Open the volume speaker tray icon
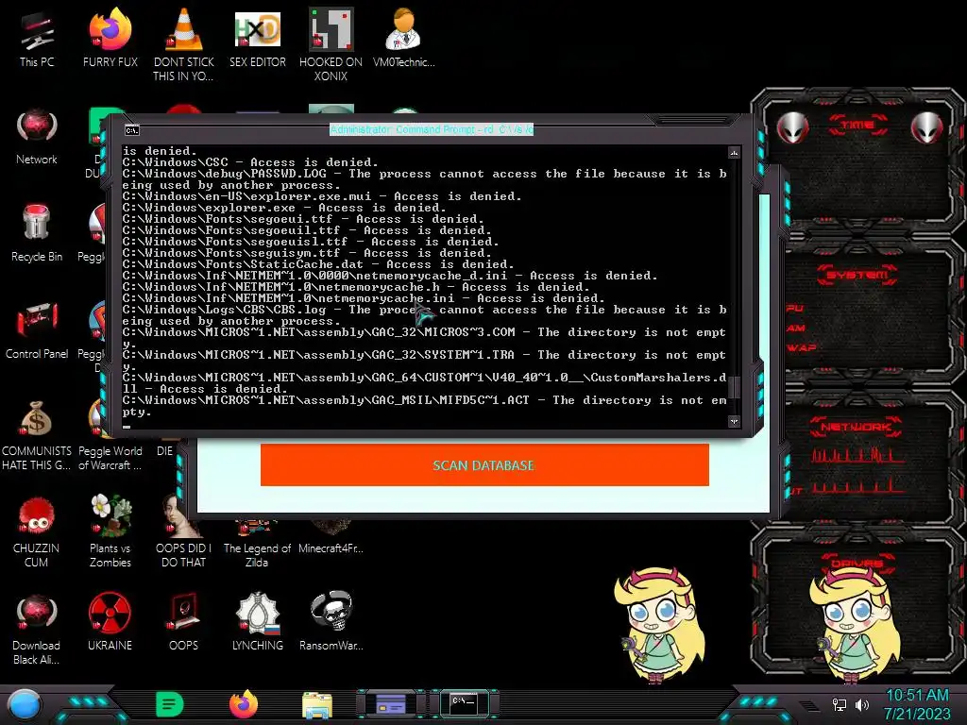 point(862,704)
